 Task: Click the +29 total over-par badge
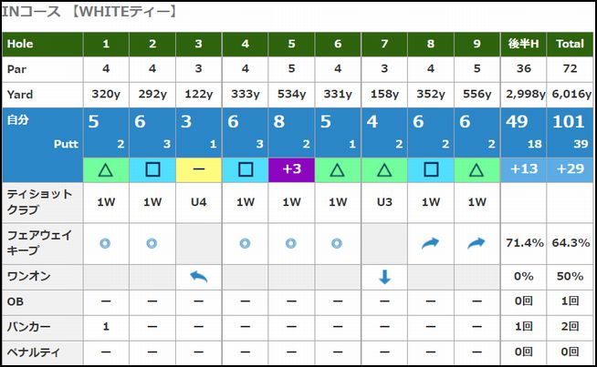point(570,168)
